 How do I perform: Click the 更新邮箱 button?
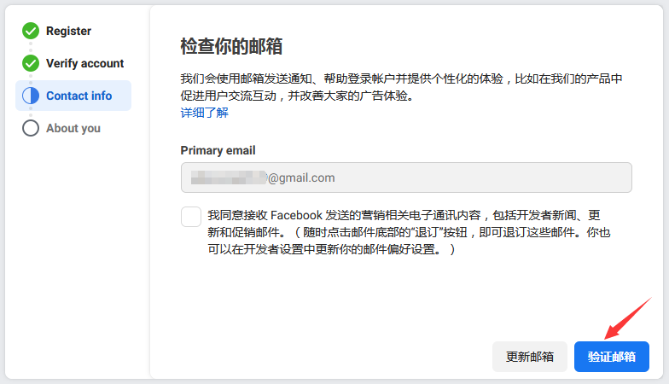point(530,357)
